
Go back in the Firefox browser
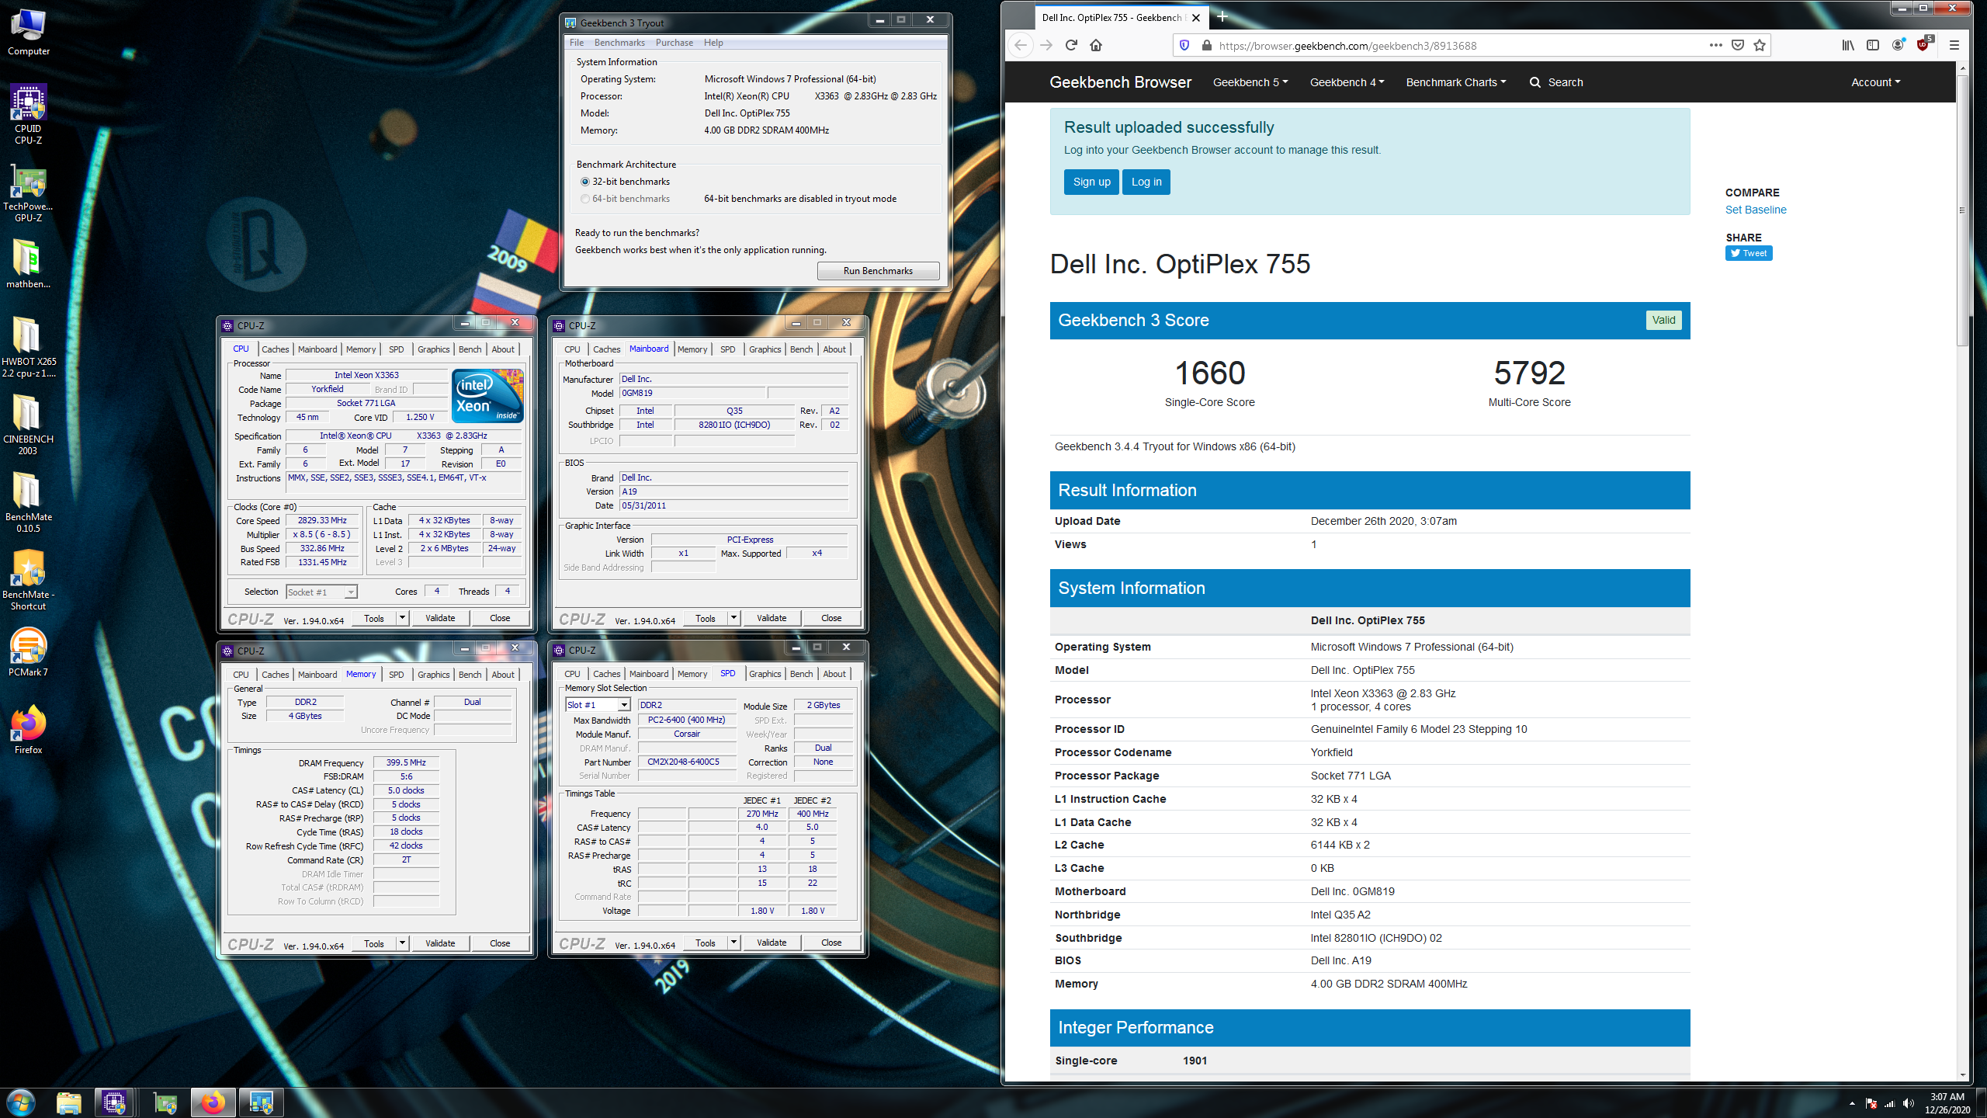[1021, 45]
